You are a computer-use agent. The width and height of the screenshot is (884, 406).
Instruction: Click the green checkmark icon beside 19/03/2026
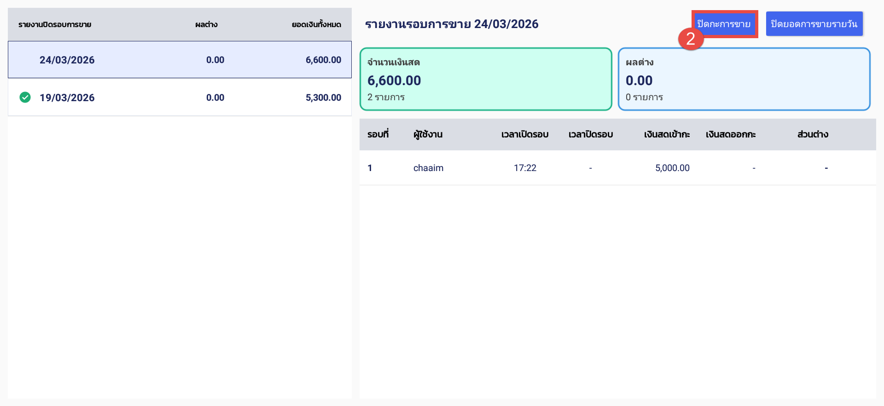25,97
